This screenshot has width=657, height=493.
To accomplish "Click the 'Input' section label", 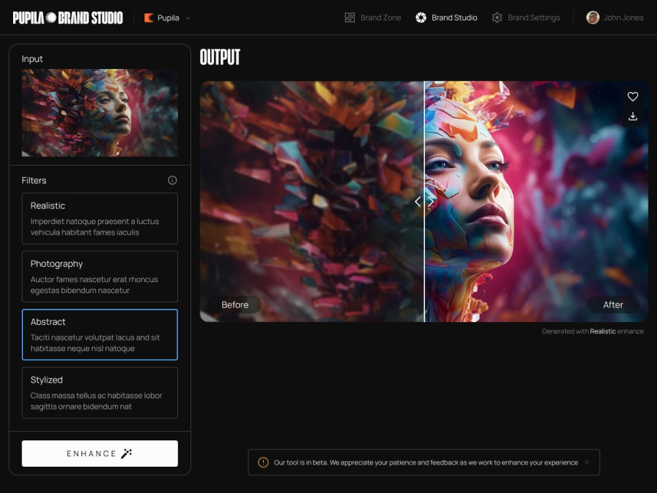I will [32, 59].
